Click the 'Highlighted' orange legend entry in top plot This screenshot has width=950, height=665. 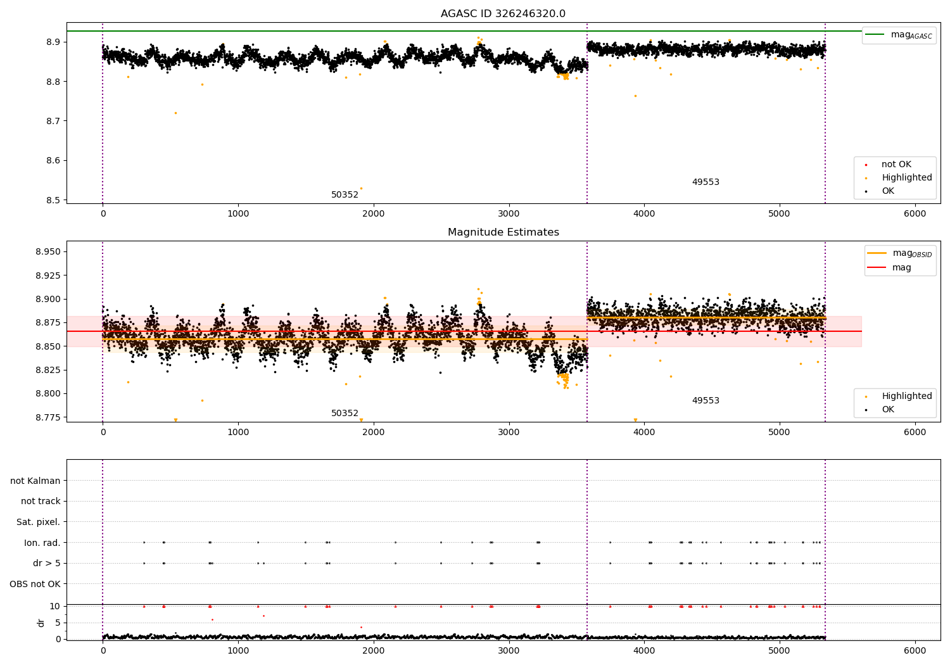pyautogui.click(x=894, y=178)
